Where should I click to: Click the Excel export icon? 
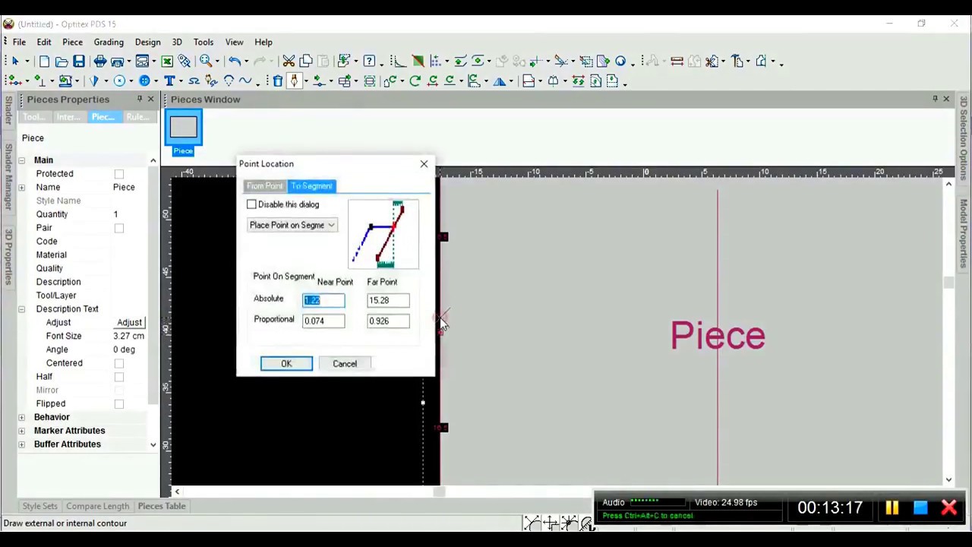(x=166, y=61)
